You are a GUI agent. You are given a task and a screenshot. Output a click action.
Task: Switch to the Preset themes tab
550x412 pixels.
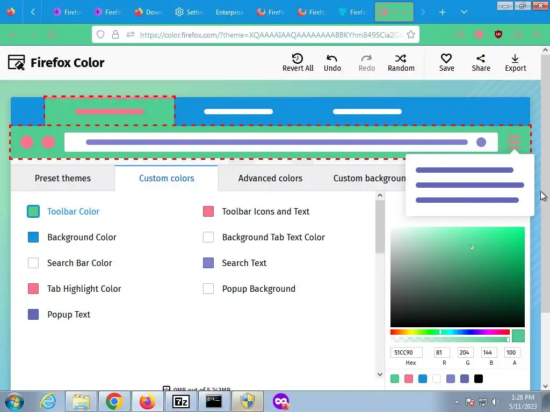point(63,178)
